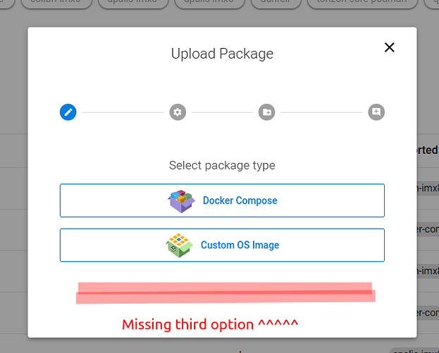This screenshot has height=353, width=439.
Task: Click the purple Docker Compose box icon
Action: coord(181,201)
